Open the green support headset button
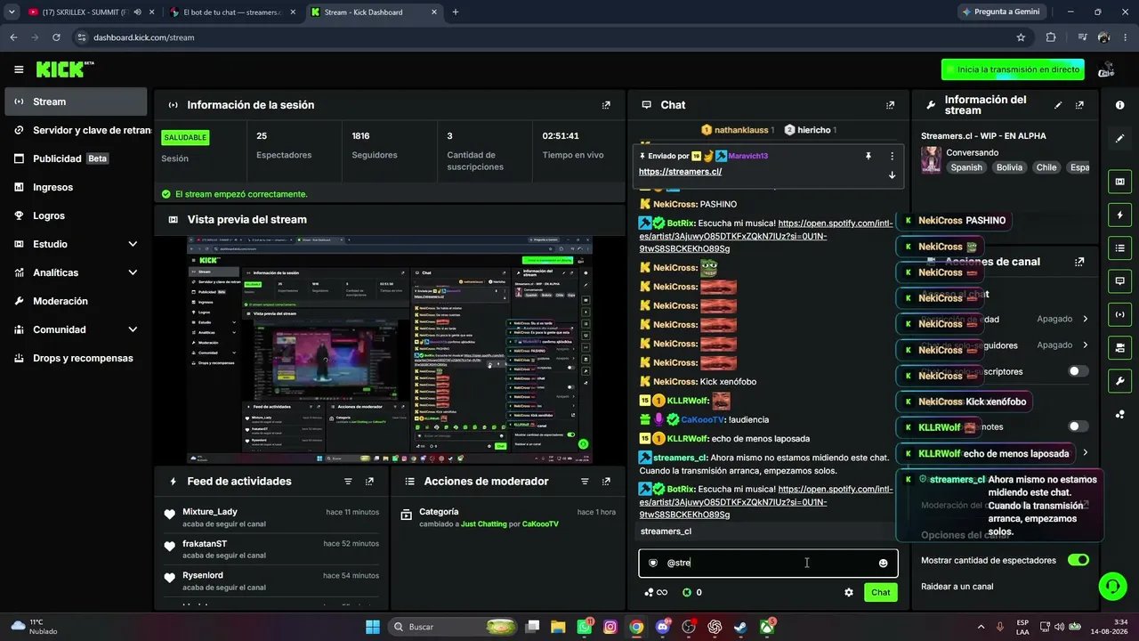The width and height of the screenshot is (1139, 641). tap(1111, 586)
